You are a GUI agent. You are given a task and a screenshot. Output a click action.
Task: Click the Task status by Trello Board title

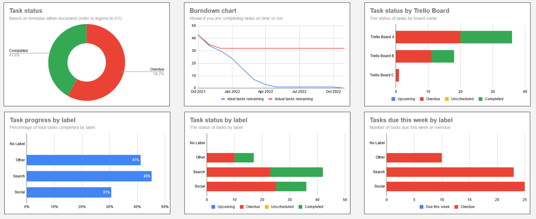click(x=409, y=11)
